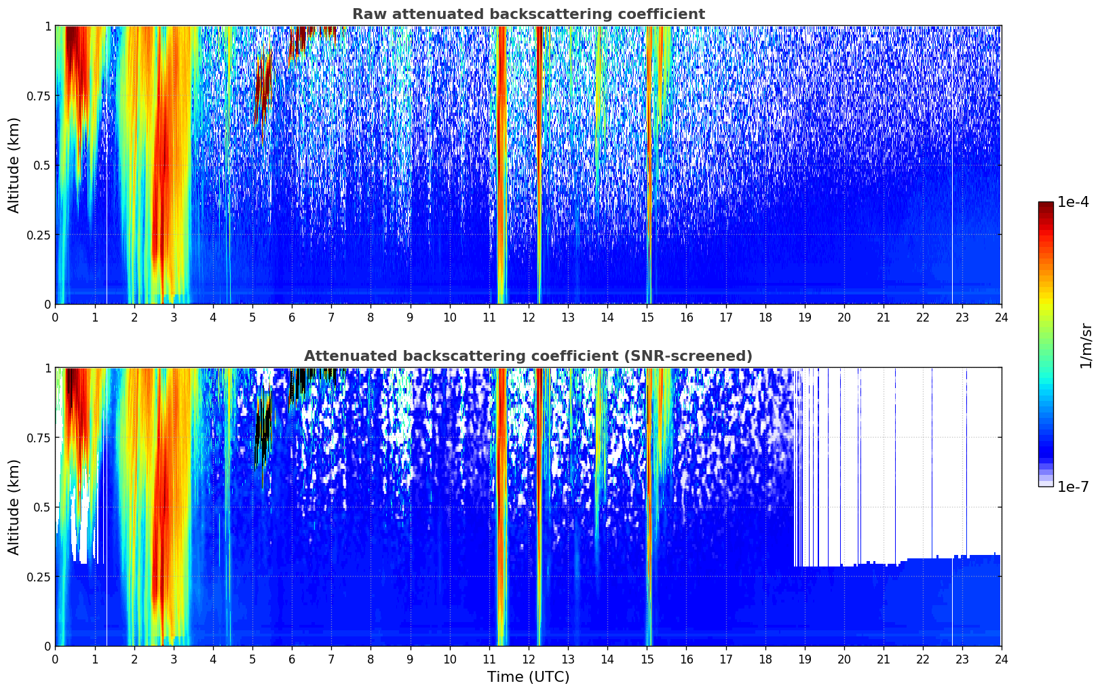Click the bottom plot's hour 3 tick label
The image size is (1100, 692).
pos(174,659)
